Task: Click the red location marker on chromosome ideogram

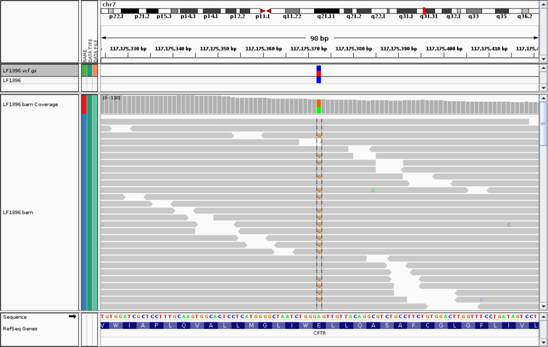Action: click(x=424, y=11)
